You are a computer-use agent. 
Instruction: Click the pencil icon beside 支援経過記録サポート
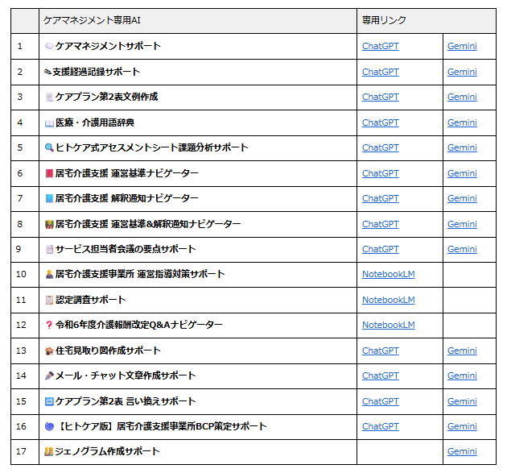click(47, 72)
